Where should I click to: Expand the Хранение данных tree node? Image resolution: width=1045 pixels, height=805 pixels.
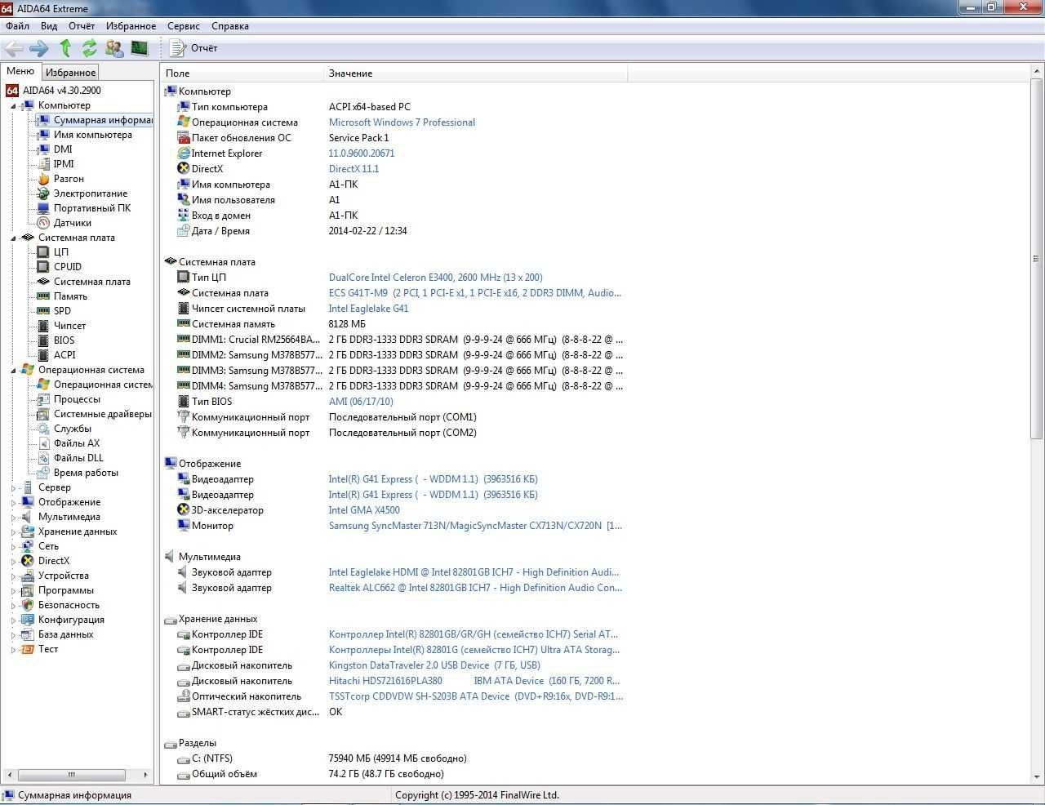point(13,532)
